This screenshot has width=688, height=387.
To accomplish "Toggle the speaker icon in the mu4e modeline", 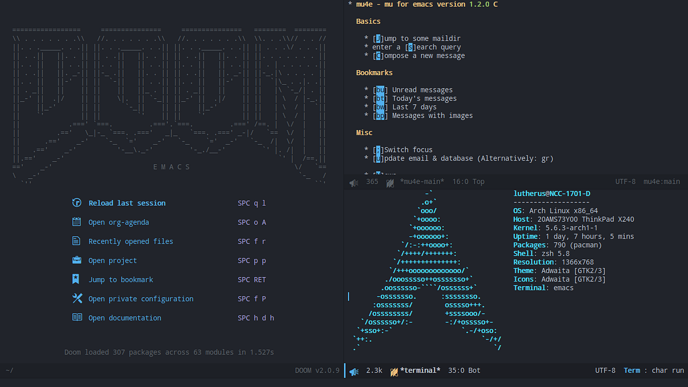I will (x=353, y=181).
